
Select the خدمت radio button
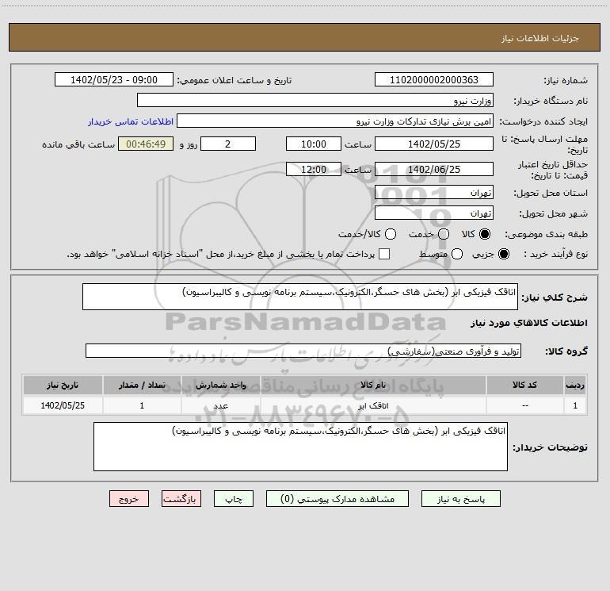pos(444,234)
